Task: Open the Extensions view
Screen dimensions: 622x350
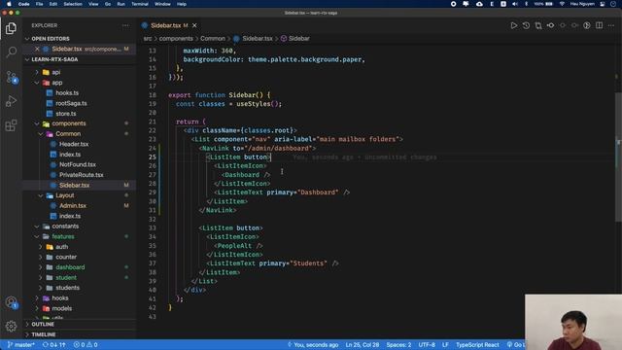Action: pos(11,125)
